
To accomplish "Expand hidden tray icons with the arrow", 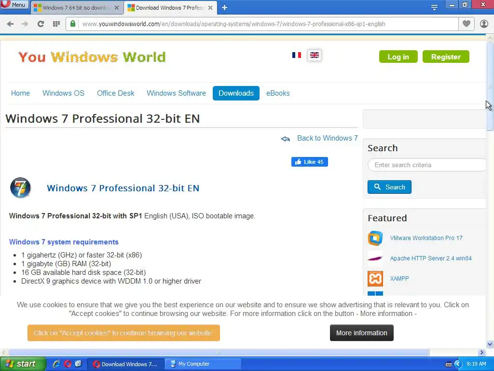I will click(458, 364).
